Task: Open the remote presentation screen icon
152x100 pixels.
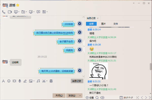Action: (16, 12)
